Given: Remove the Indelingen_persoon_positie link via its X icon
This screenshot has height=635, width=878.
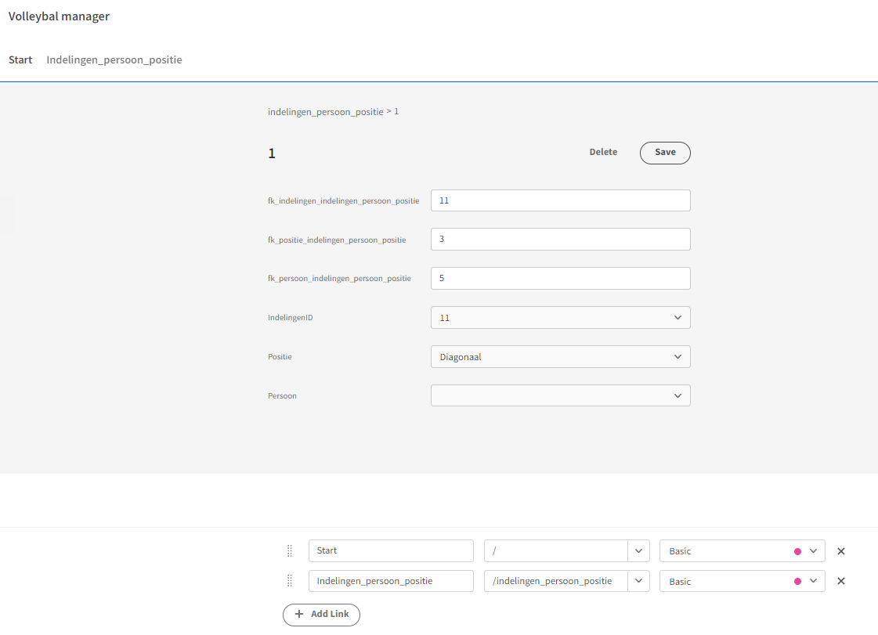Looking at the screenshot, I should (x=841, y=581).
